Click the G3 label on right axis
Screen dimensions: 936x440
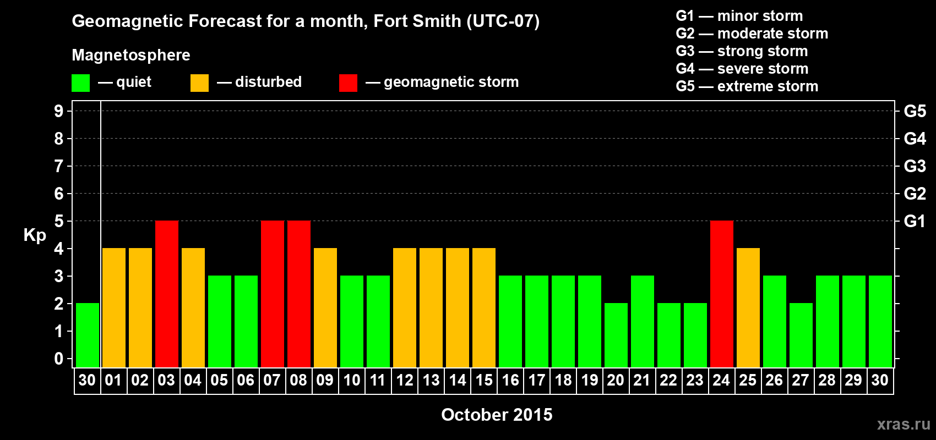(x=915, y=166)
